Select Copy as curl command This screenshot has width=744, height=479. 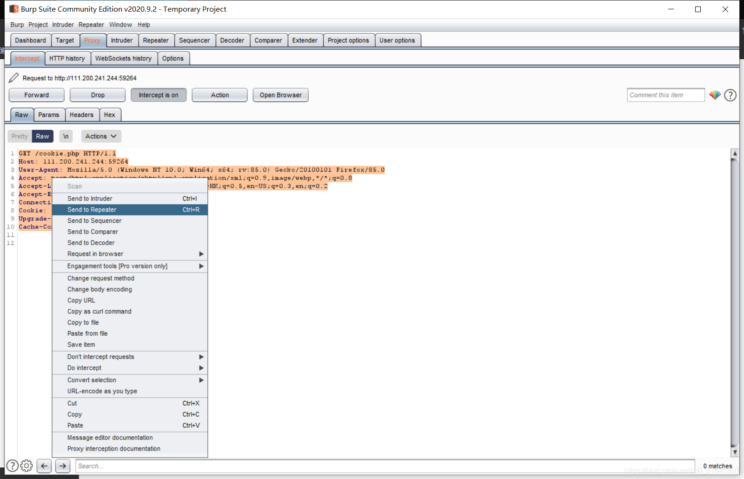click(130, 312)
